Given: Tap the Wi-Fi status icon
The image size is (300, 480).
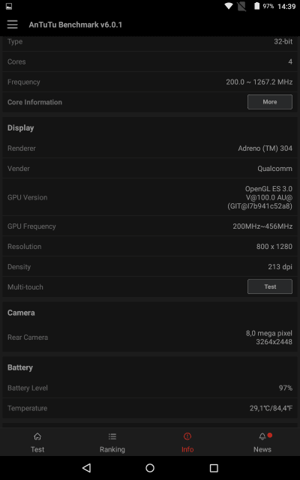Looking at the screenshot, I should 228,6.
